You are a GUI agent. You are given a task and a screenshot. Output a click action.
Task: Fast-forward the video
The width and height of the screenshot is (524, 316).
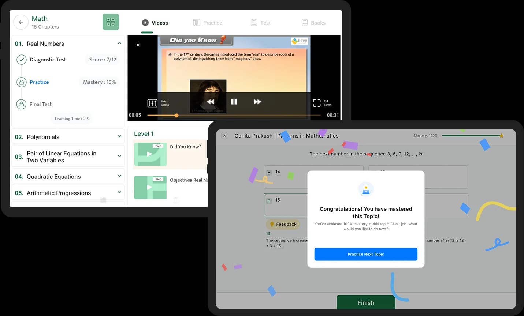point(257,102)
